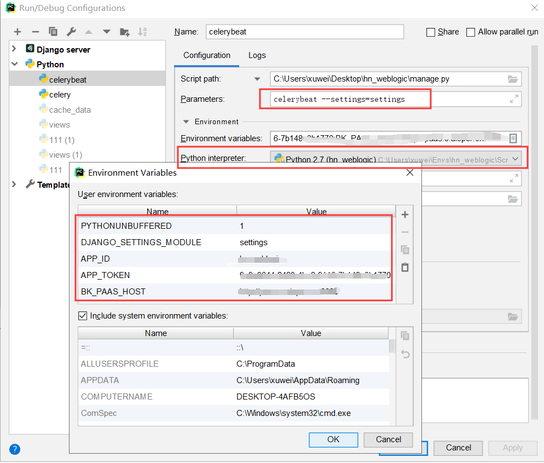The height and width of the screenshot is (463, 544).
Task: Switch to the Logs tab
Action: [257, 55]
